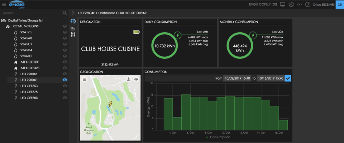This screenshot has width=344, height=143.
Task: Toggle visibility of ATEX CEF30F
Action: pyautogui.click(x=65, y=62)
